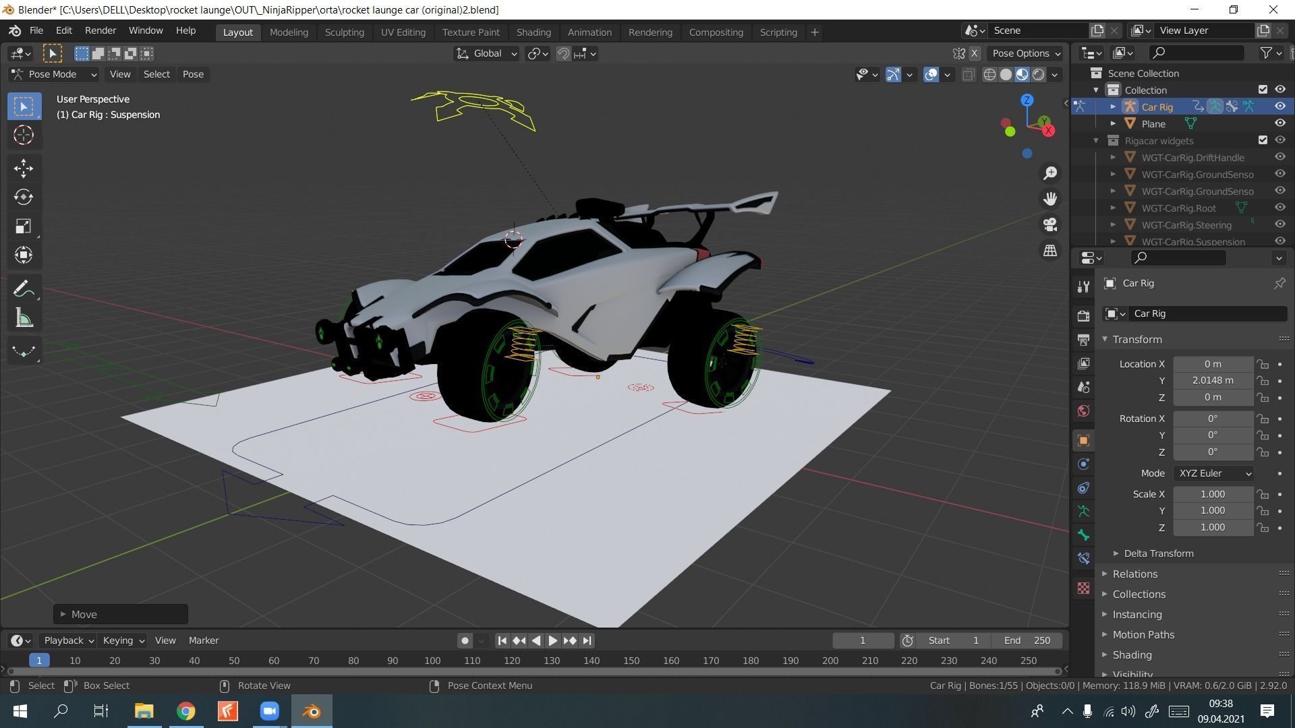This screenshot has width=1295, height=728.
Task: Hide Car Rig in the outliner
Action: (1279, 107)
